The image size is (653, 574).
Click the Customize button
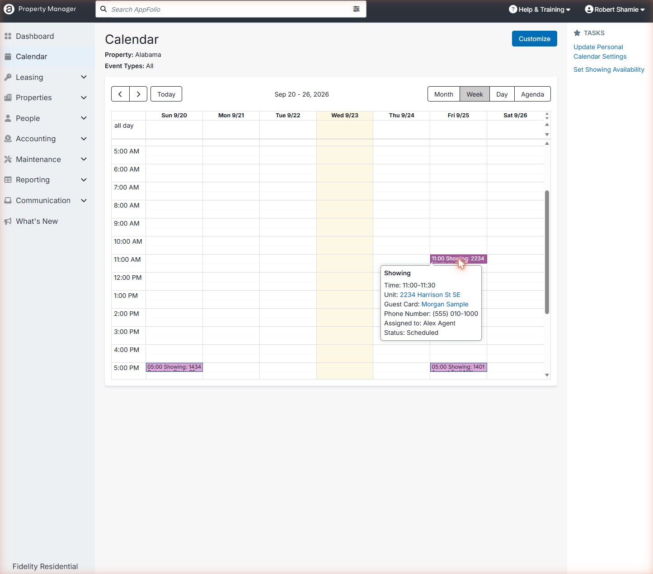535,39
